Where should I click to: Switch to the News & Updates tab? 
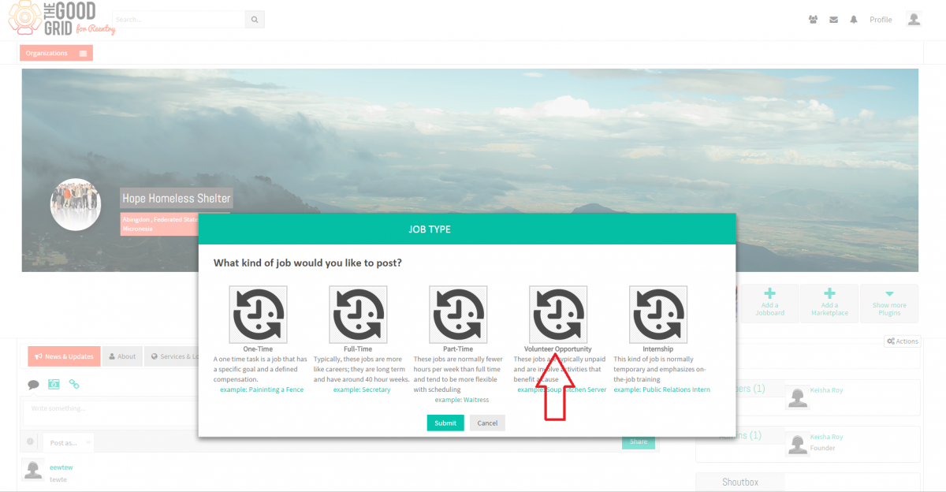(64, 356)
